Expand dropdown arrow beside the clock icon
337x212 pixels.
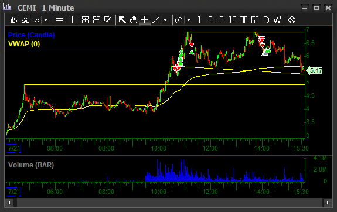[189, 20]
